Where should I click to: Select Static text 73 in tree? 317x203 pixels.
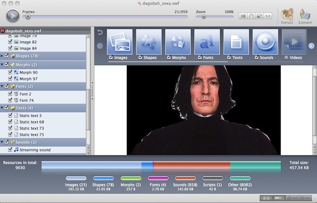pyautogui.click(x=43, y=128)
